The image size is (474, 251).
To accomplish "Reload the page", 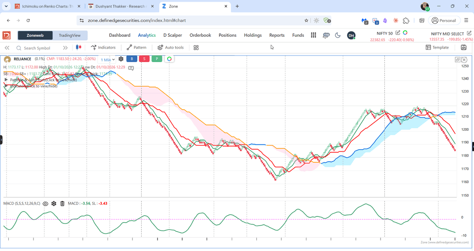I will pos(28,21).
